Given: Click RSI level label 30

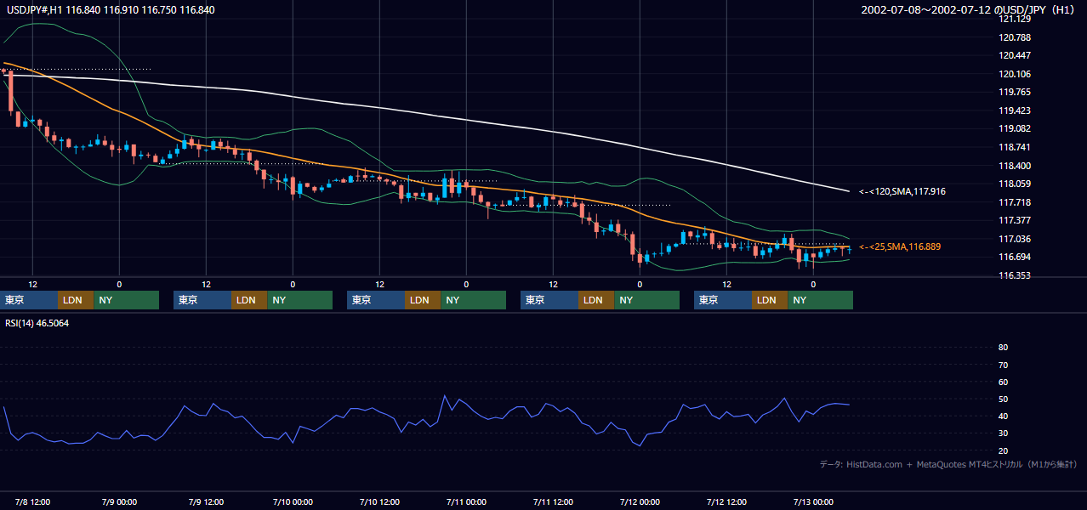Looking at the screenshot, I should pyautogui.click(x=1003, y=433).
